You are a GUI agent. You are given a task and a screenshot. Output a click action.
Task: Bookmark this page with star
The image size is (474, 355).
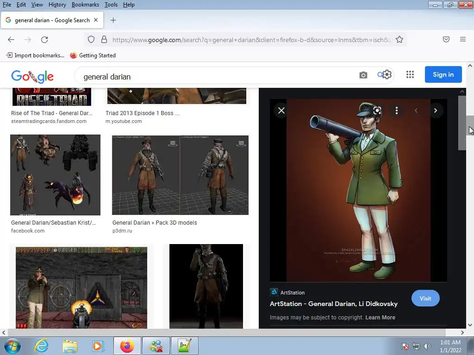399,40
